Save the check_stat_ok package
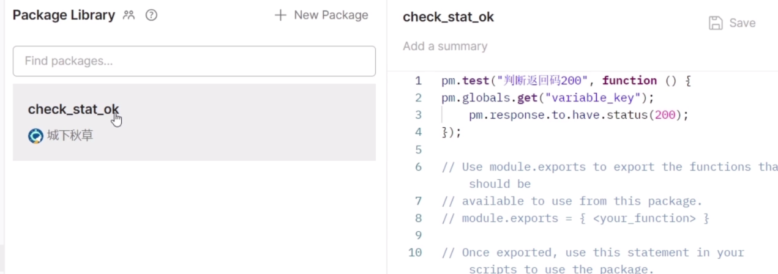The image size is (778, 274). tap(732, 23)
